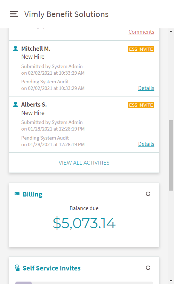The width and height of the screenshot is (174, 284).
Task: Click the ESS INVITE badge for Alberts S.
Action: [141, 105]
